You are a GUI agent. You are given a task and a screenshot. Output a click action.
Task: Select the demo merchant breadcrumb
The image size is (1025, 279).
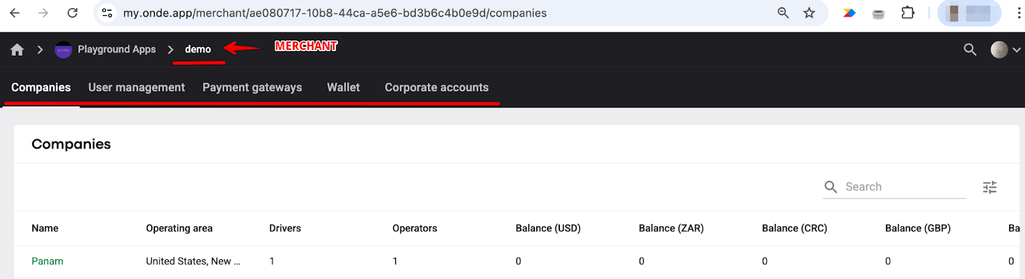coord(198,49)
